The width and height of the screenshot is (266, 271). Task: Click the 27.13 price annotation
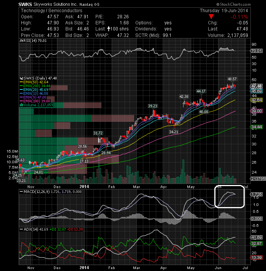[x=84, y=161]
